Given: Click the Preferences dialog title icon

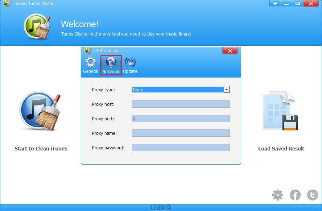Looking at the screenshot, I should point(88,50).
